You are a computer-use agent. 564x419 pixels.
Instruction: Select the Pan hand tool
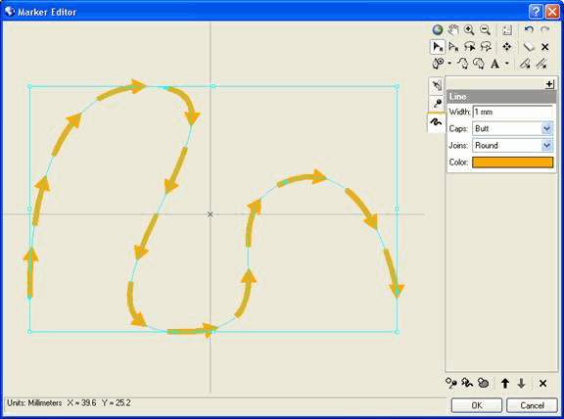pos(453,29)
